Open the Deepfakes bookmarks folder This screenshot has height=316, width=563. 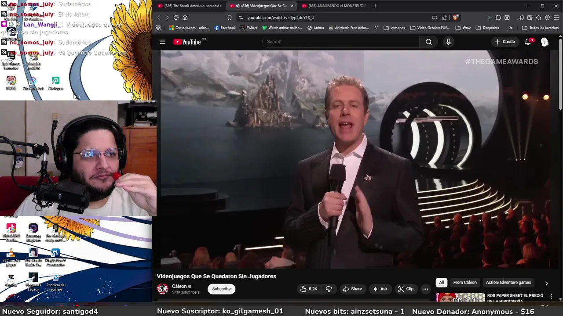(487, 28)
